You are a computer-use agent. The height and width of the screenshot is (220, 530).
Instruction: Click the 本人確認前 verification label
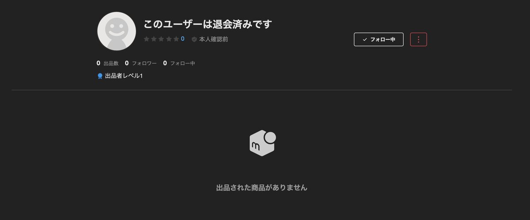coord(213,39)
